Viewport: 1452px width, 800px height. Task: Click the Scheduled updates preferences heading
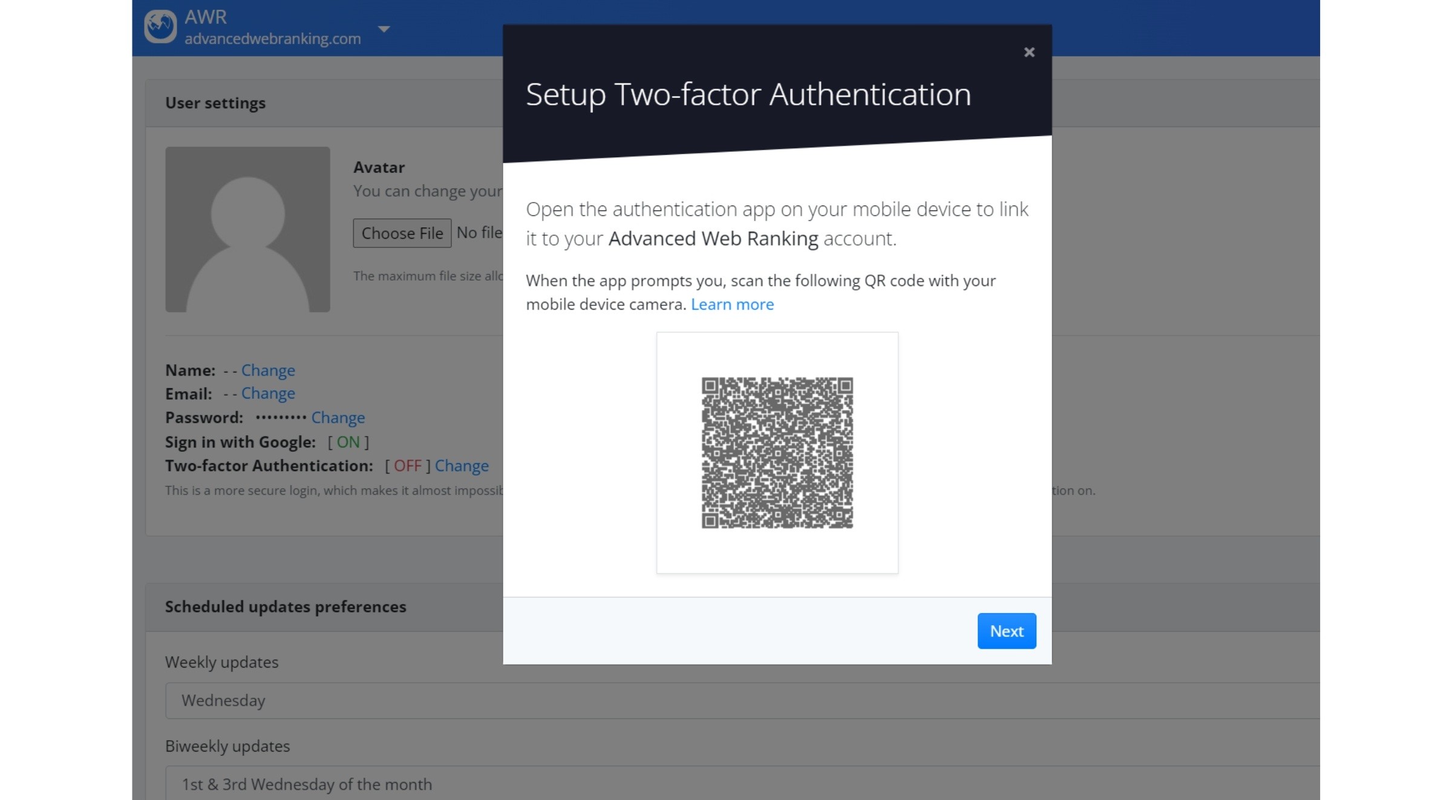pos(286,607)
